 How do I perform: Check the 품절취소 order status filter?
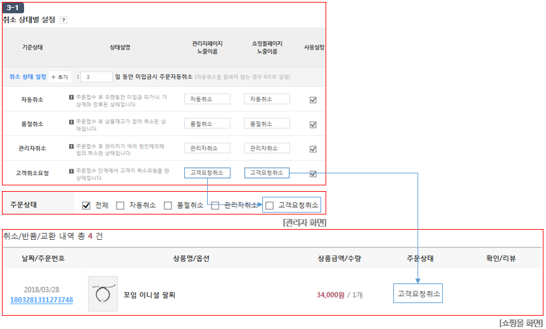tap(168, 206)
